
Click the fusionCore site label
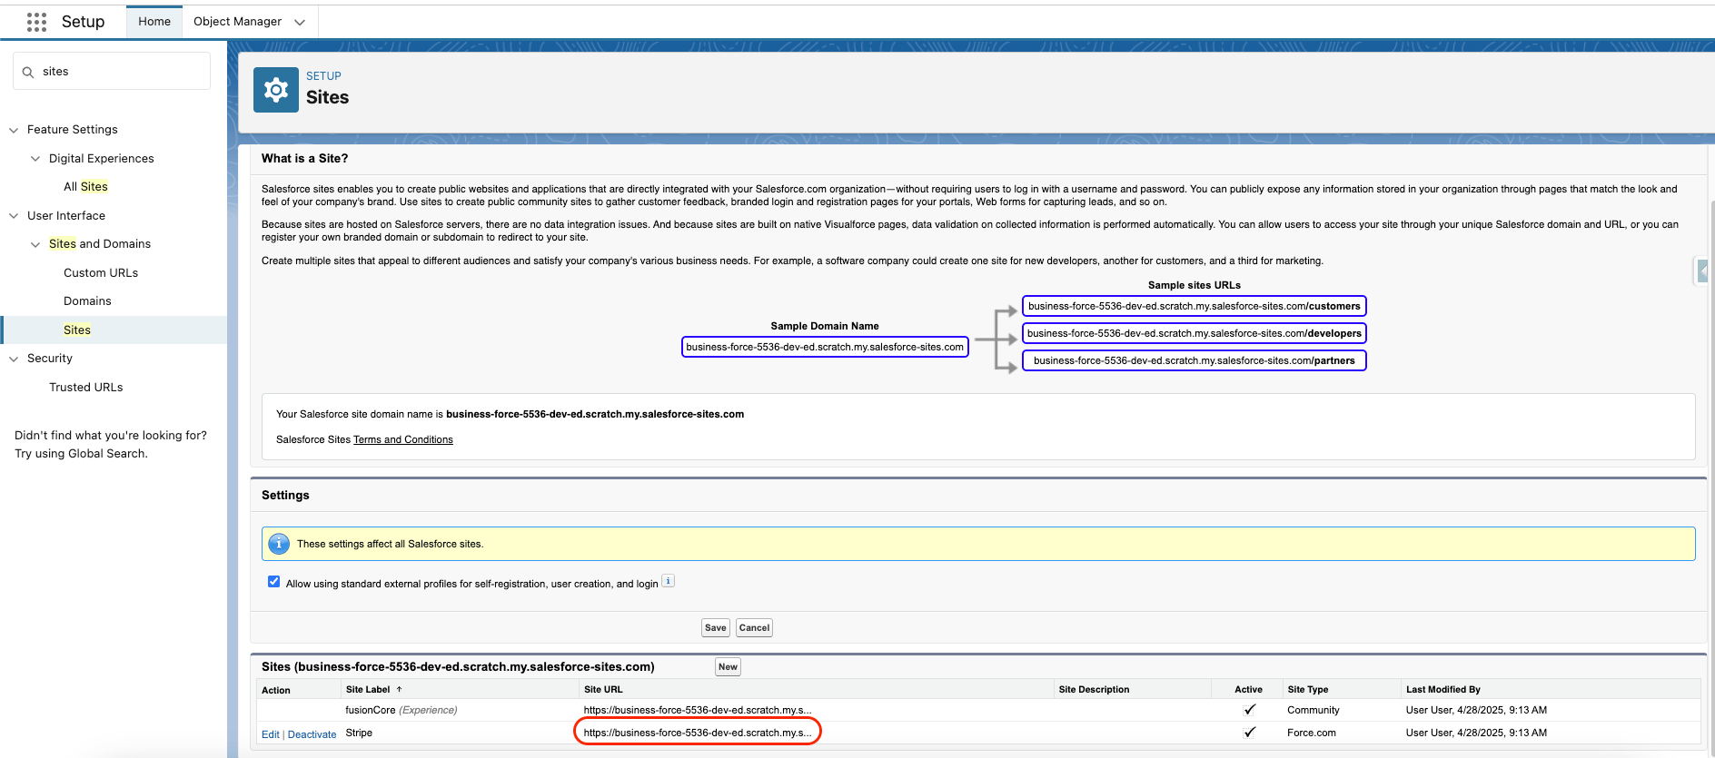(x=371, y=710)
